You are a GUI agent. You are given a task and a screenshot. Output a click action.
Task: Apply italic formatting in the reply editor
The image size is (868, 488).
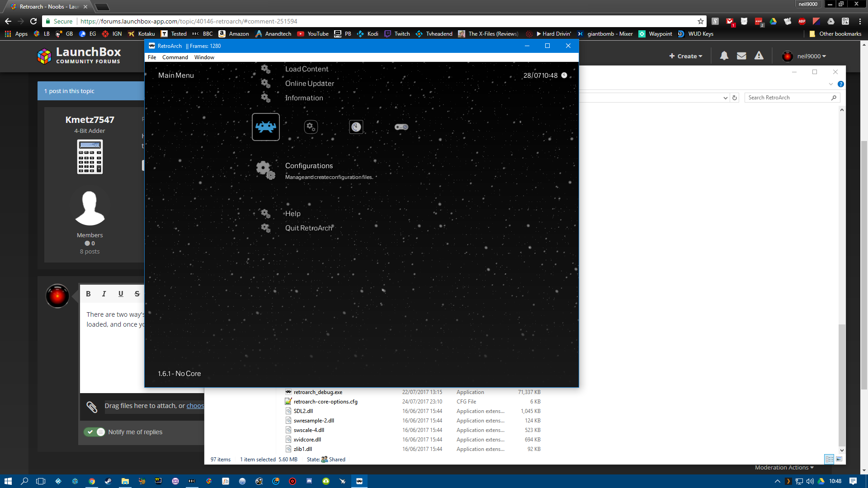(x=104, y=294)
